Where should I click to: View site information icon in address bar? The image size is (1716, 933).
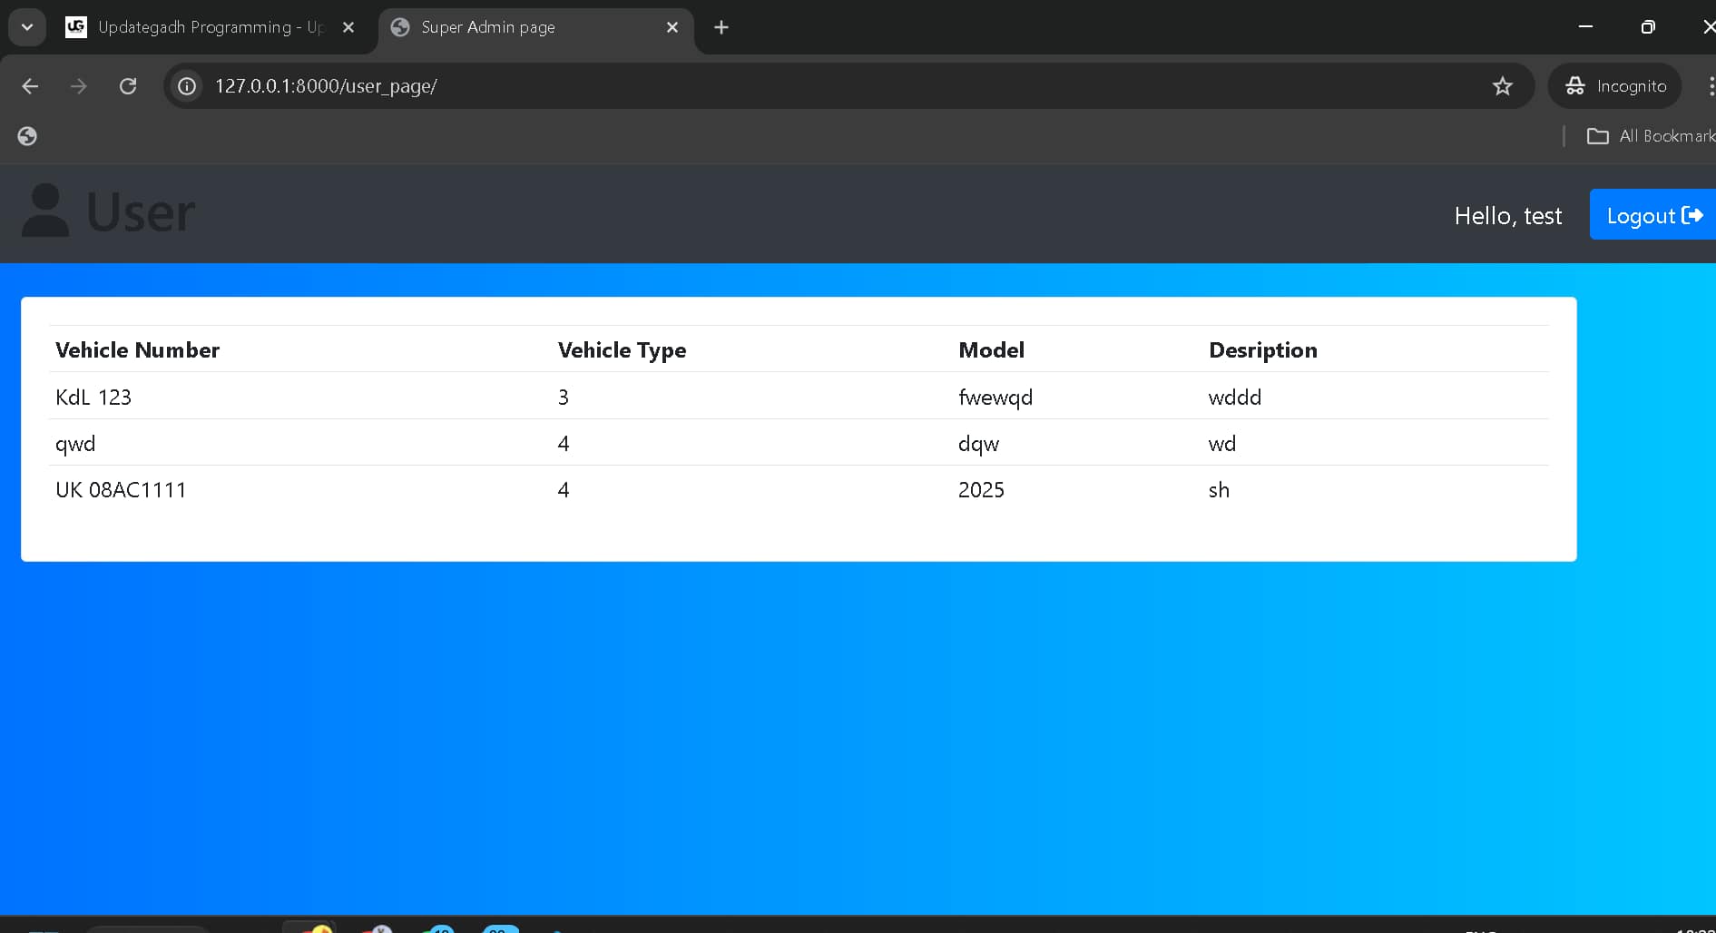[187, 86]
